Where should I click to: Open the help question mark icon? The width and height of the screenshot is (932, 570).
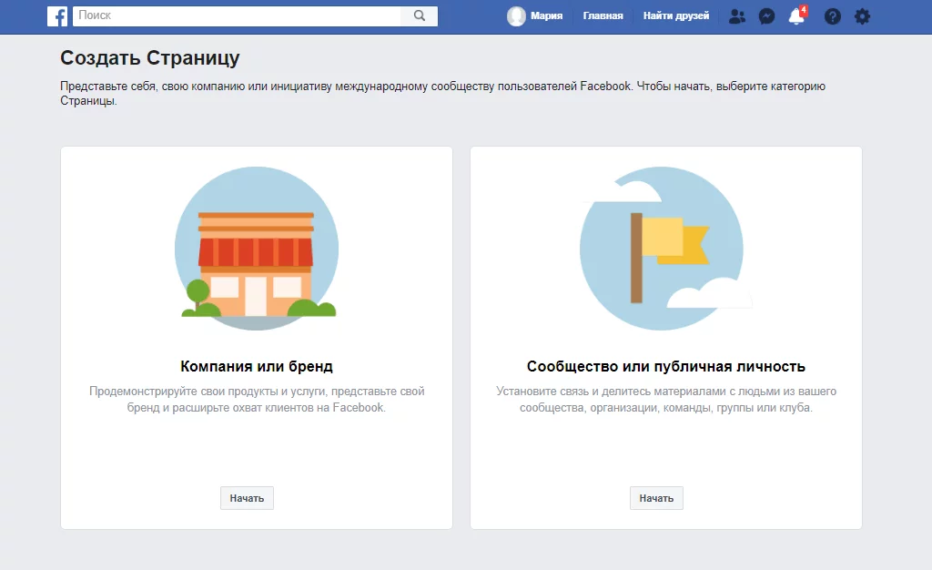click(833, 16)
